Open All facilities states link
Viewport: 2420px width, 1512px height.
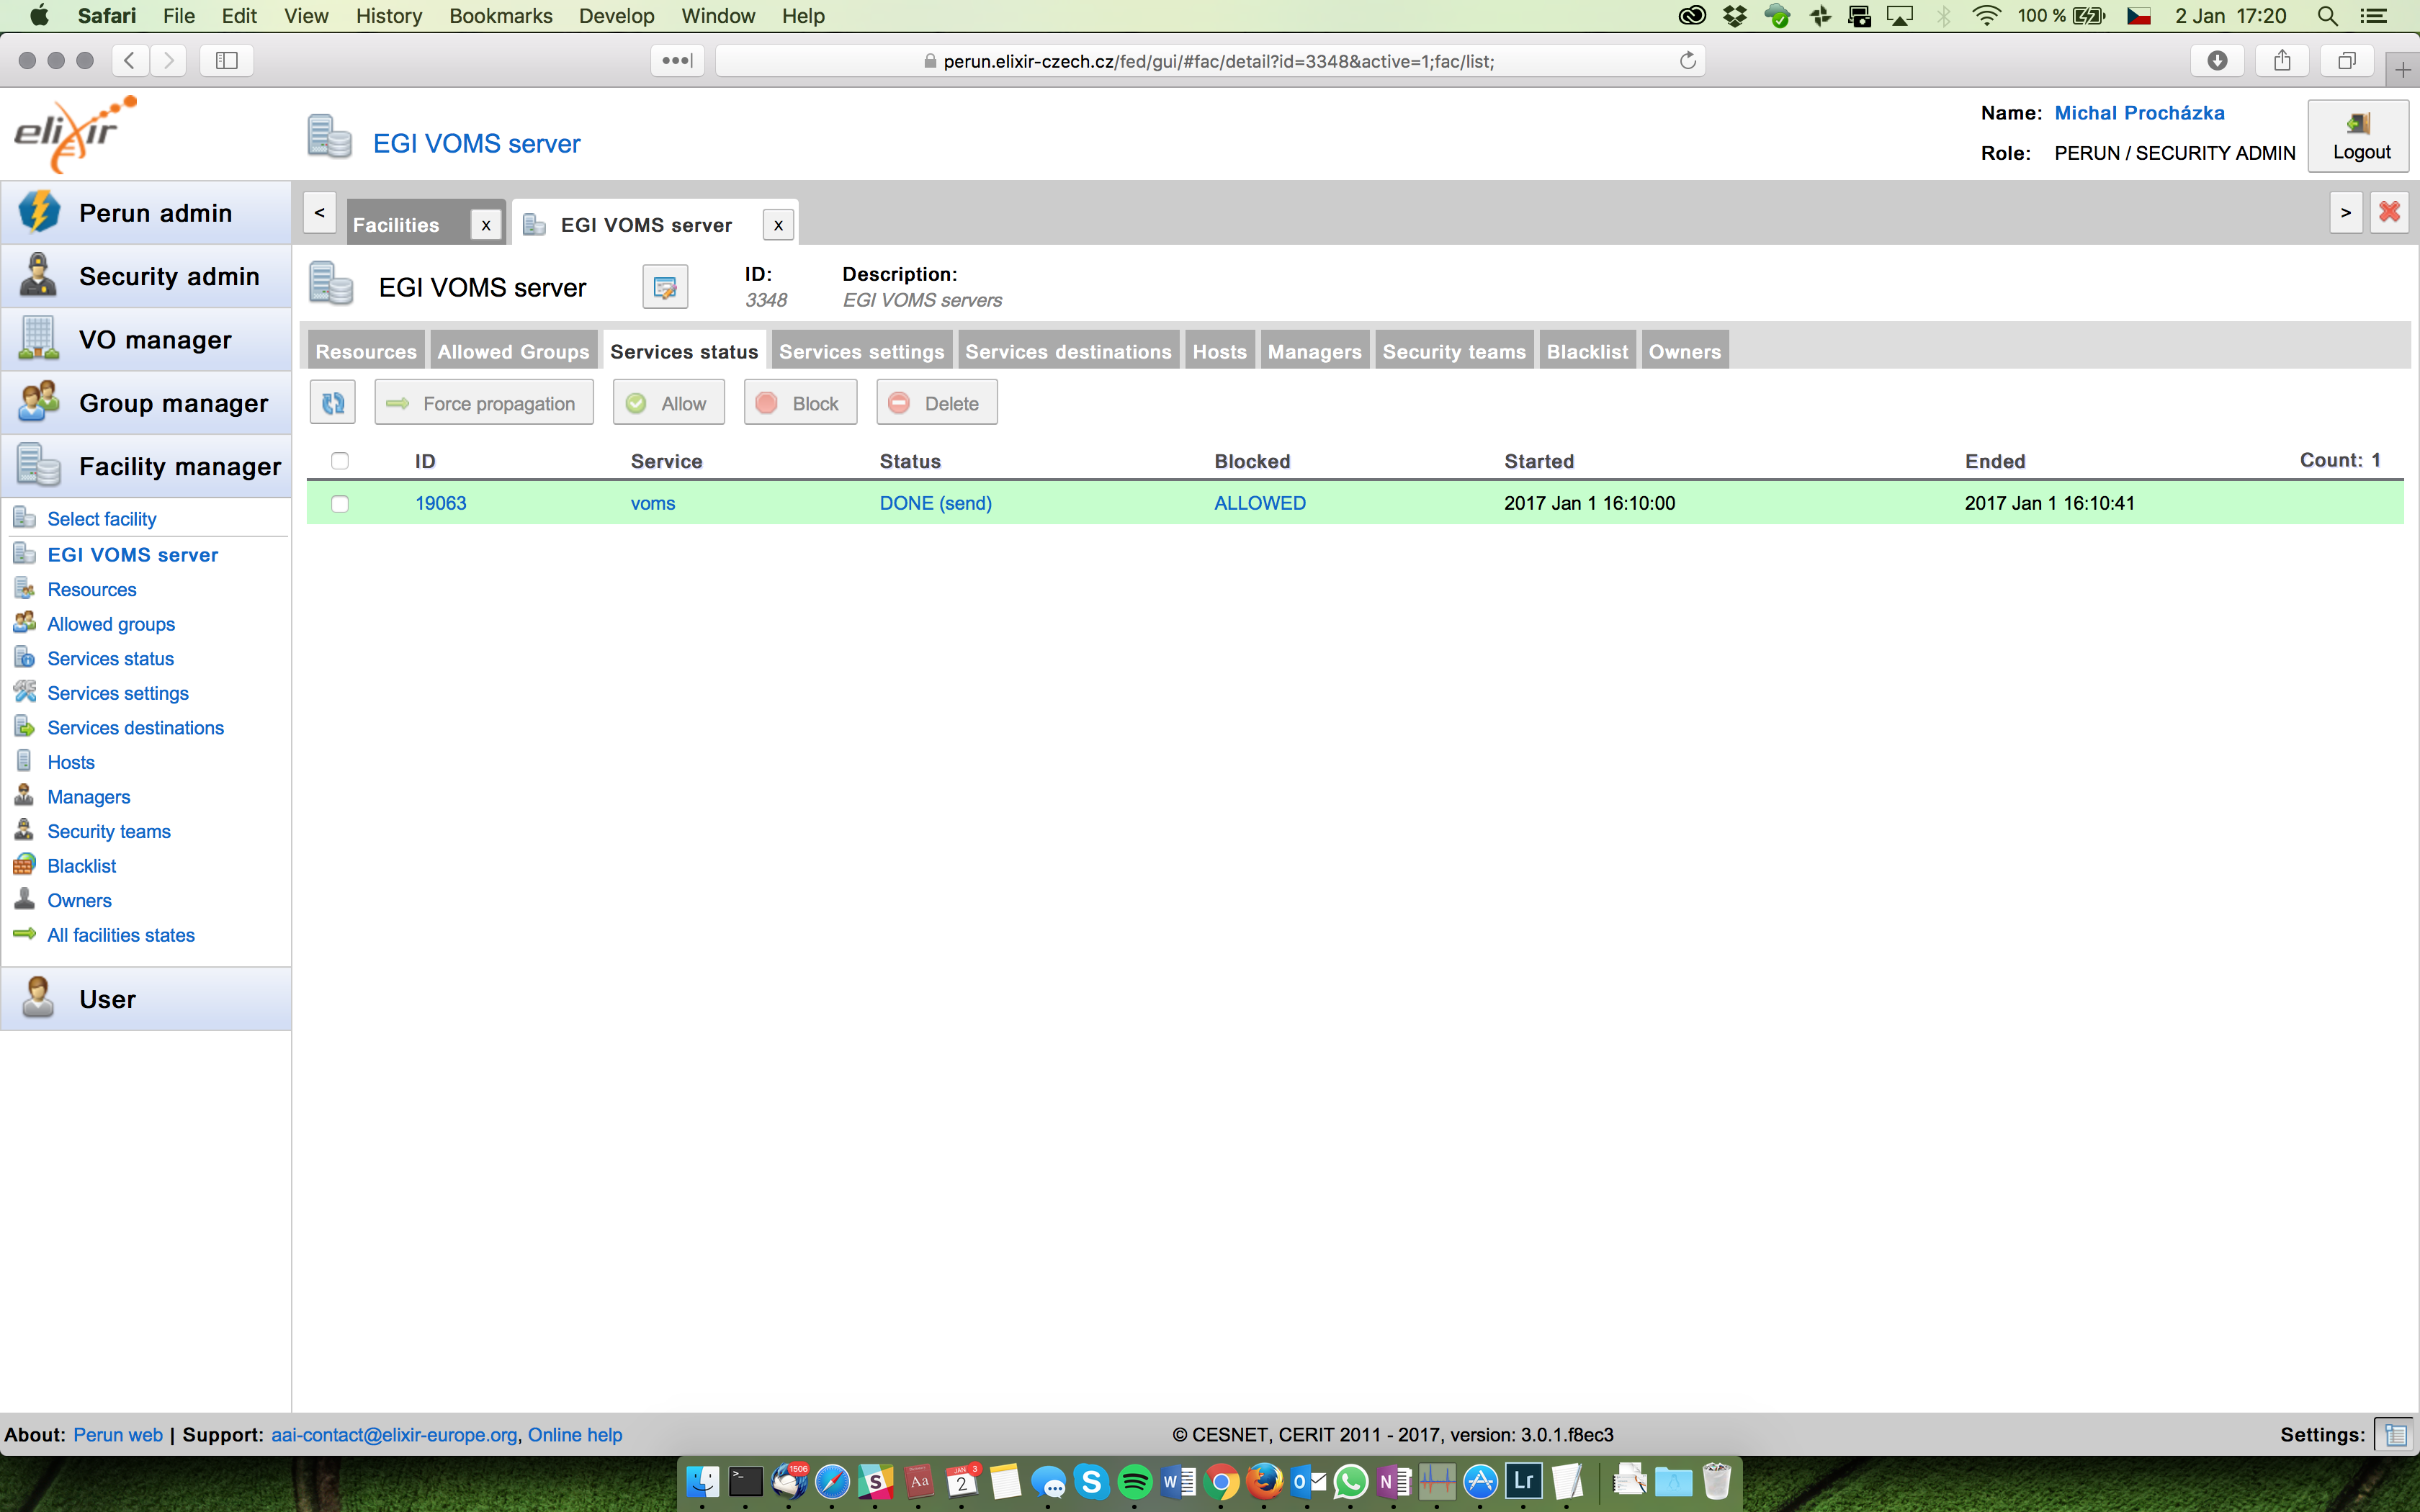(121, 935)
